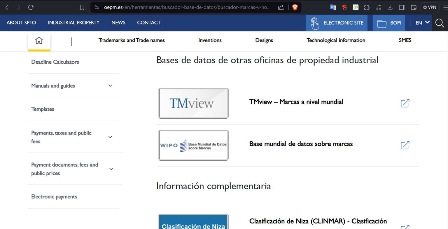Open the browser downloads icon
The image size is (448, 229).
[x=390, y=7]
